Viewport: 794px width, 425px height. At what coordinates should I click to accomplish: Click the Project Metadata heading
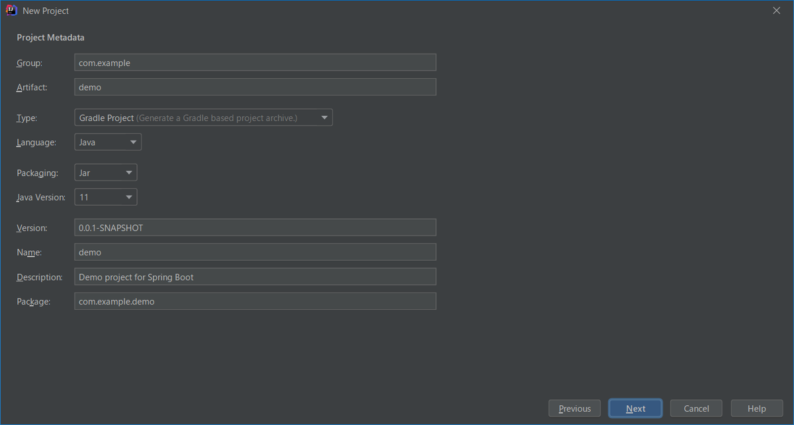click(x=50, y=38)
